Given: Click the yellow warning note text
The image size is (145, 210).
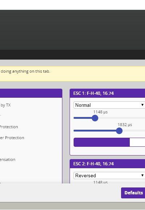Looking at the screenshot, I should coord(25,71).
